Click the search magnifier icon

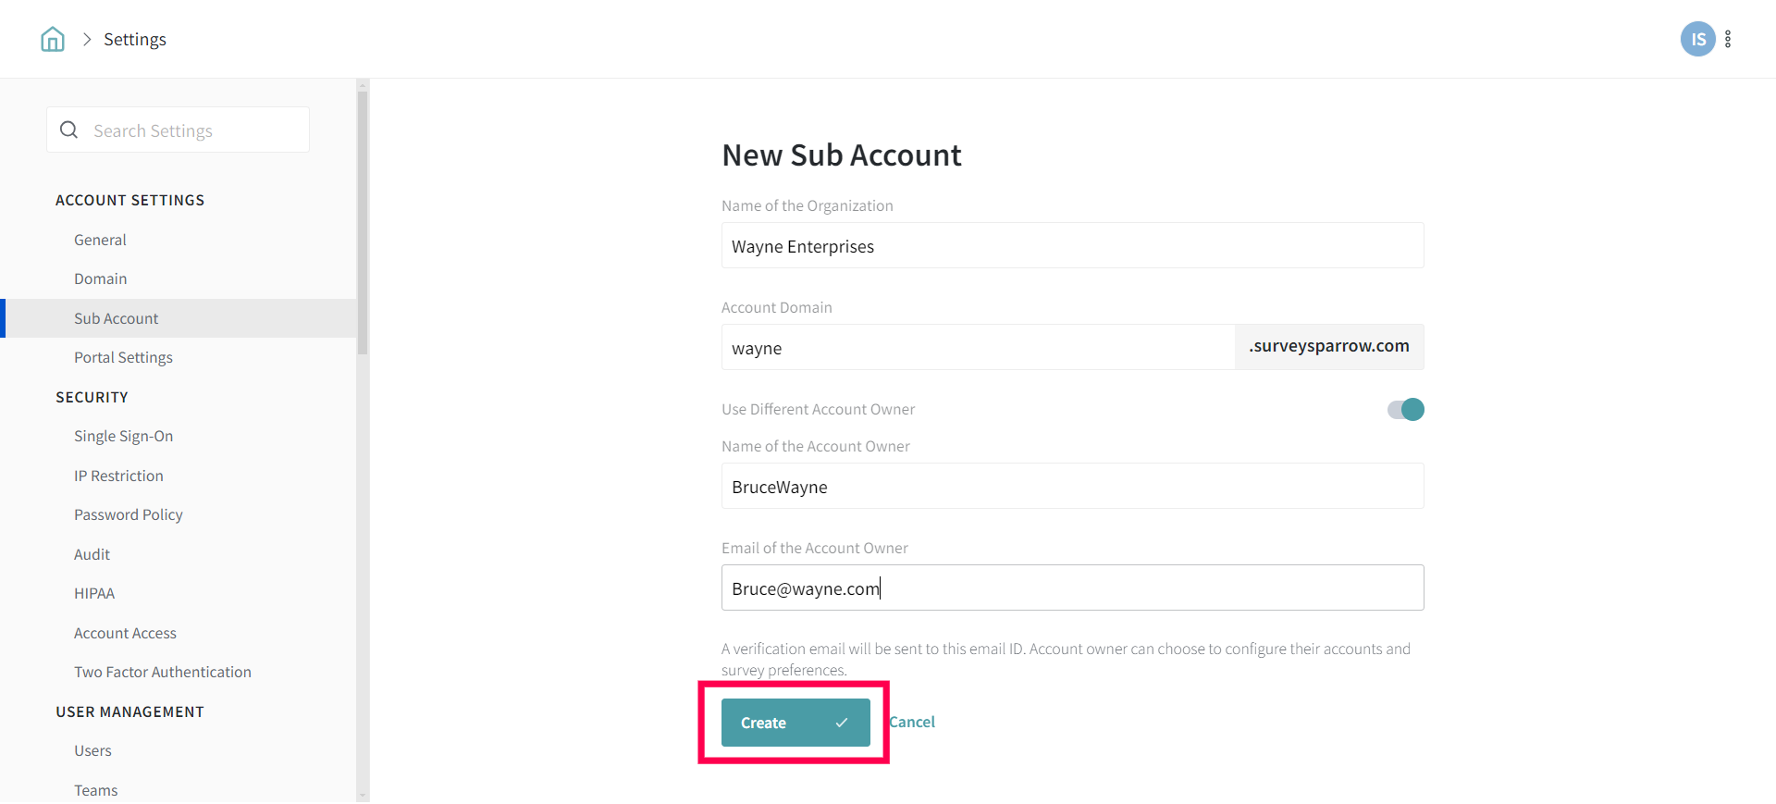pyautogui.click(x=68, y=130)
